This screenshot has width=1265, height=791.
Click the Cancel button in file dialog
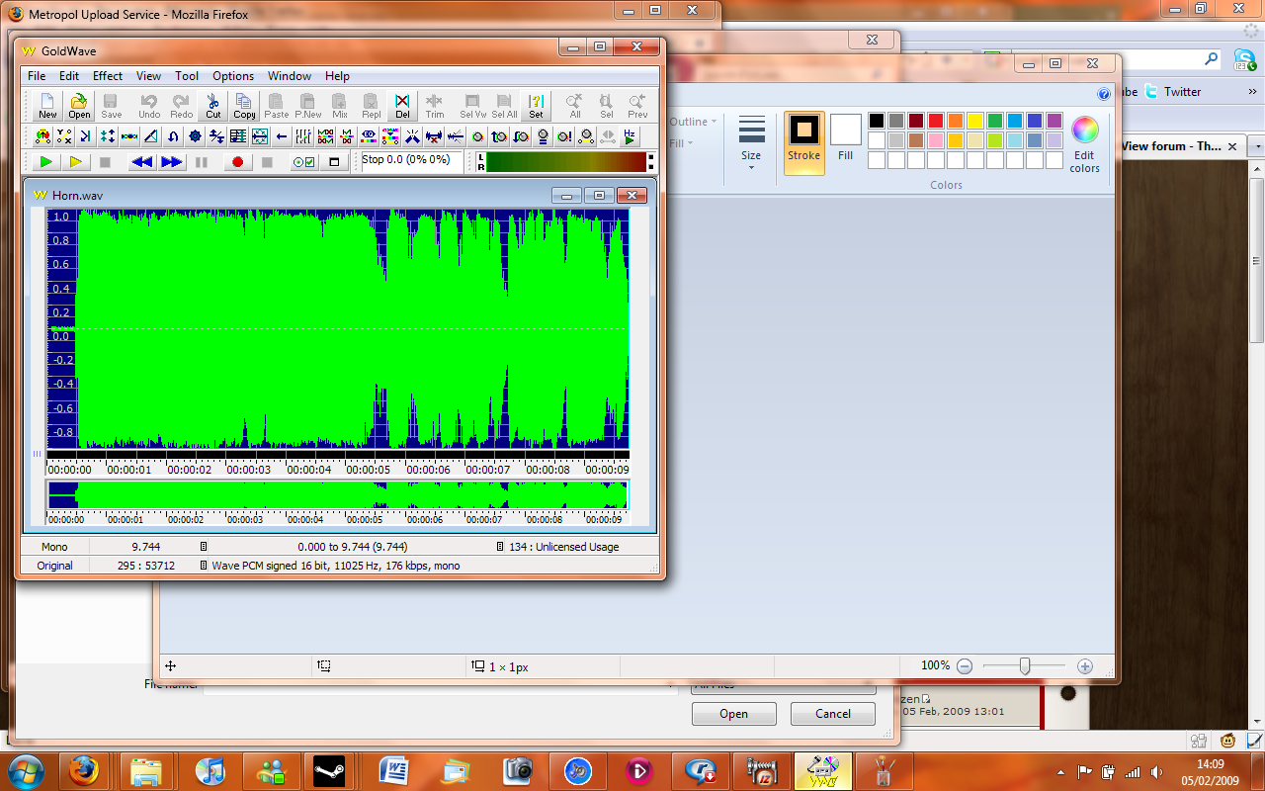click(833, 714)
